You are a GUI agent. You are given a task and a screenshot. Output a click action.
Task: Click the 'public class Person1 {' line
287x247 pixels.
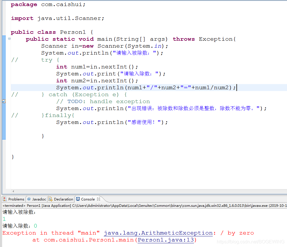point(52,32)
